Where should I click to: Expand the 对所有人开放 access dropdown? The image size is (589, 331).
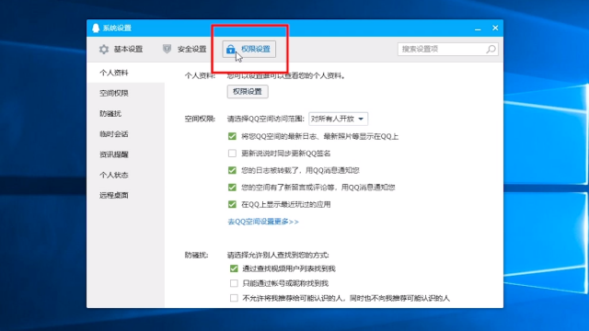click(x=338, y=119)
